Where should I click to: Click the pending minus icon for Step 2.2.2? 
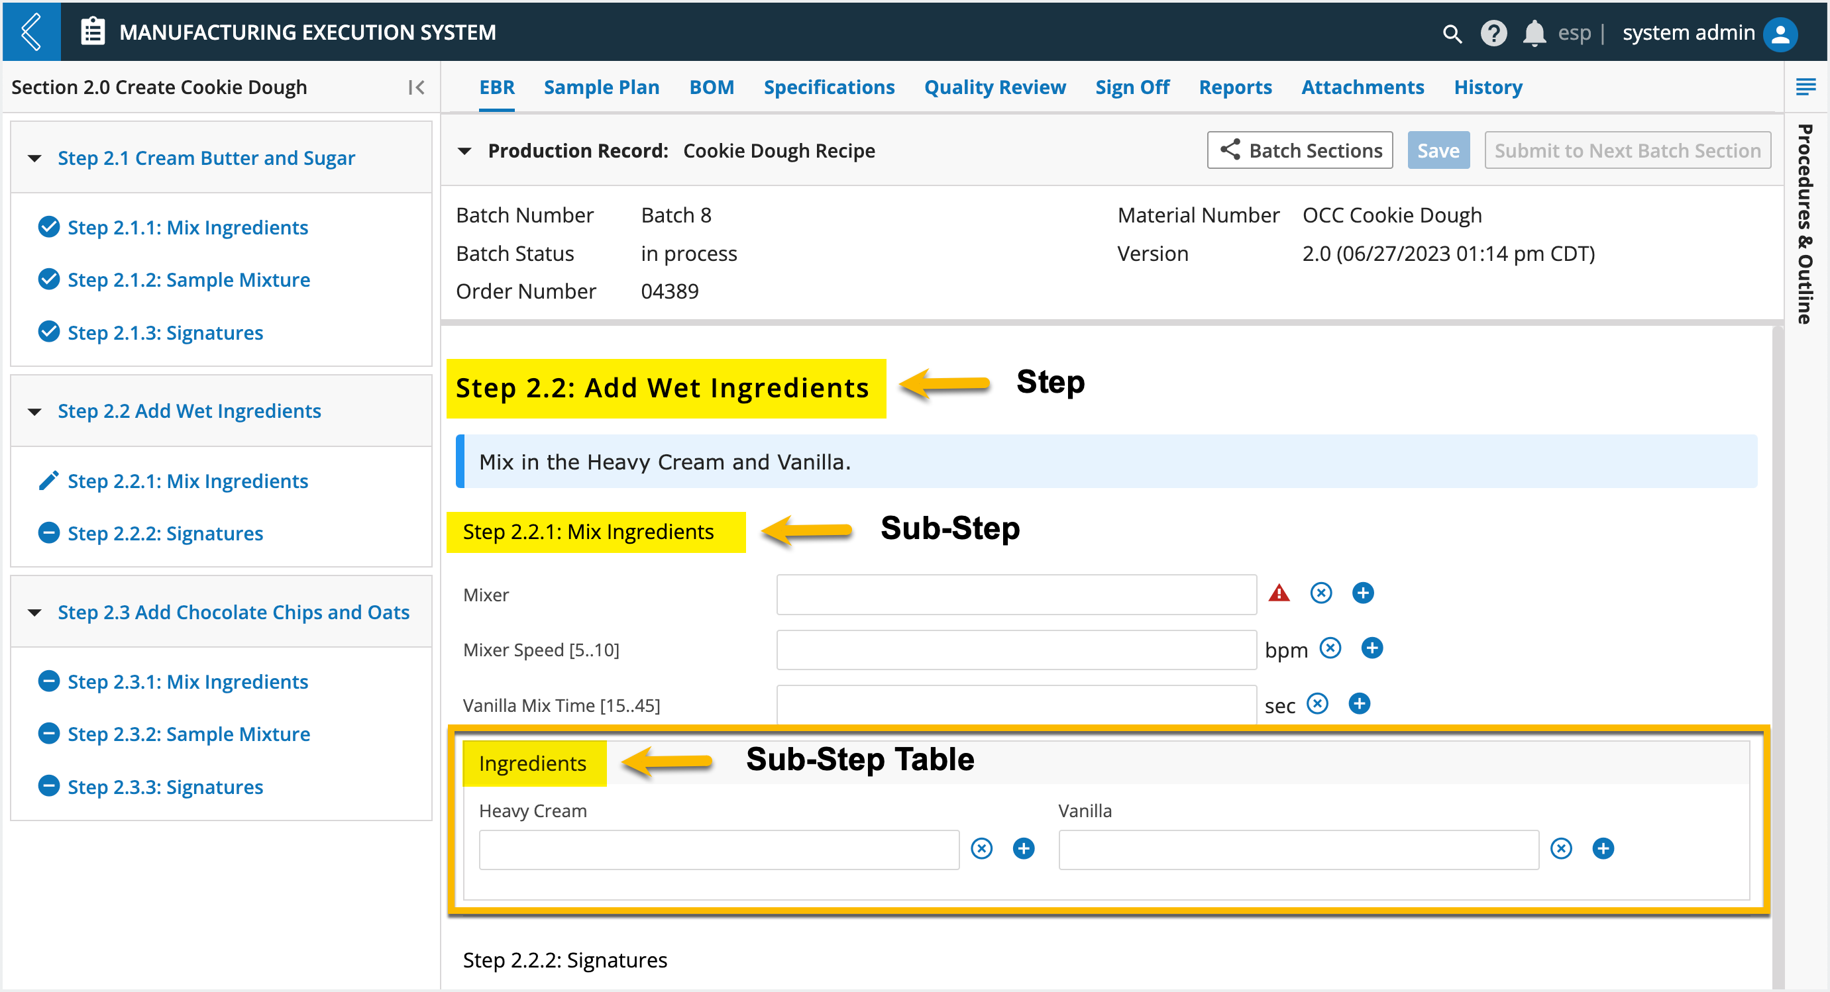(x=48, y=532)
